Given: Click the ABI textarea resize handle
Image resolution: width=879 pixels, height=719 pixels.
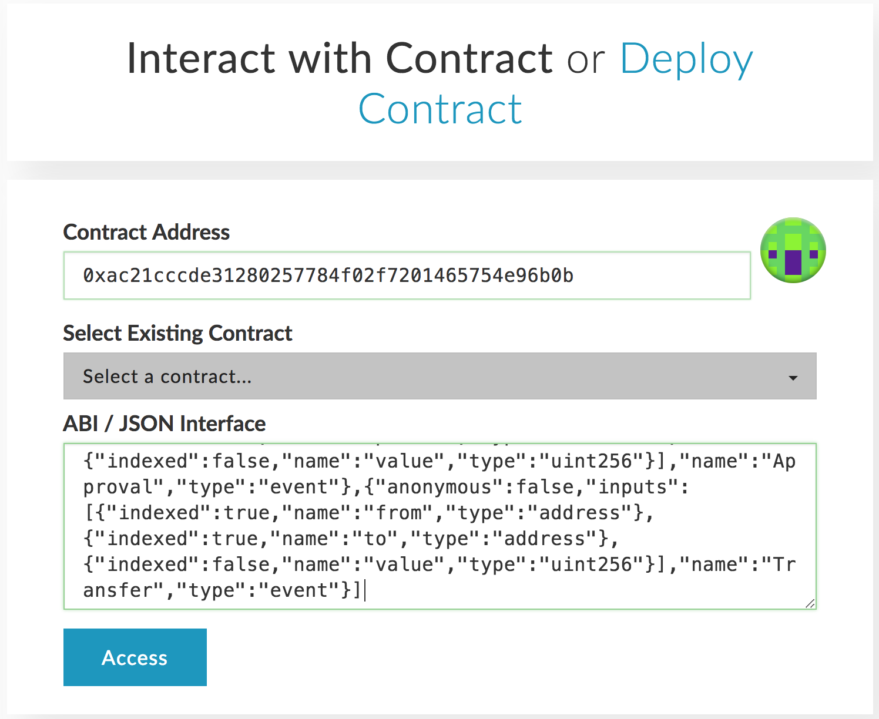Looking at the screenshot, I should pyautogui.click(x=810, y=603).
